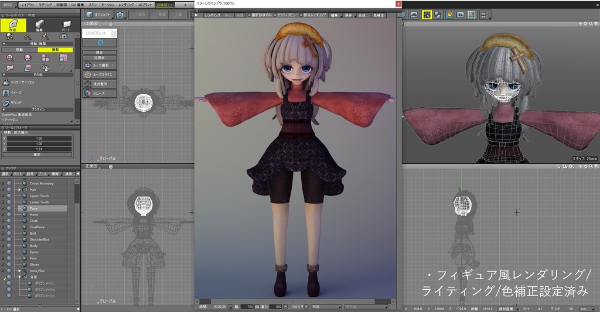600x312 pixels.
Task: Select the Create (作成) toolbox tab icon
Action: click(13, 25)
